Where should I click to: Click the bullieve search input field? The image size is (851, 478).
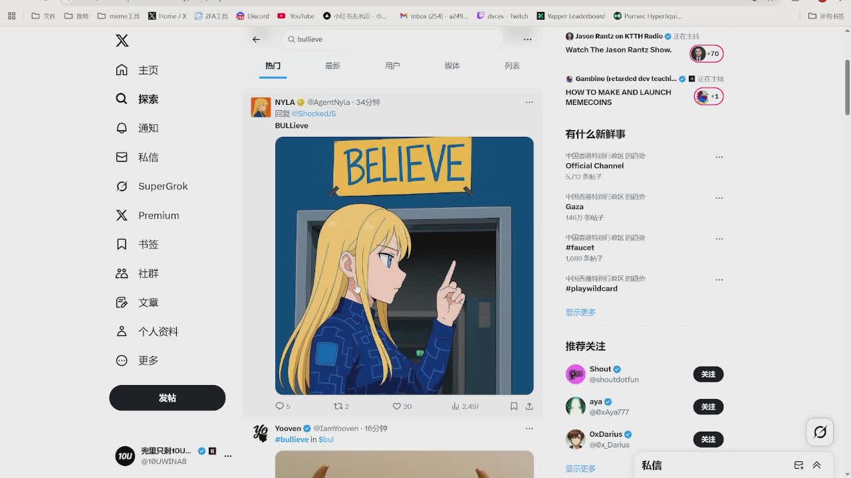[392, 39]
